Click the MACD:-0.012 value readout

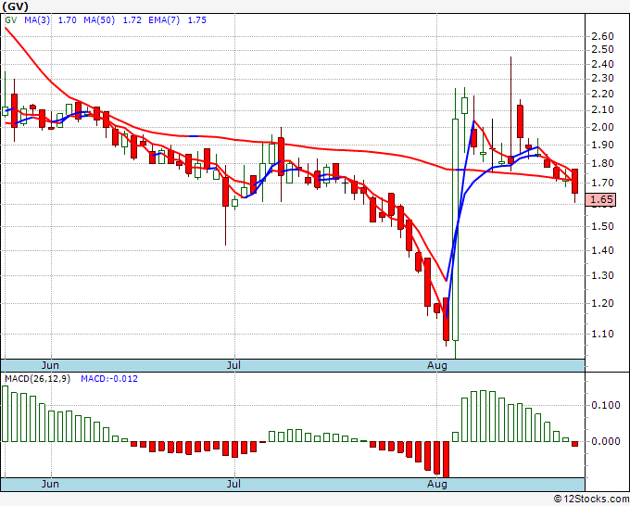pos(109,379)
